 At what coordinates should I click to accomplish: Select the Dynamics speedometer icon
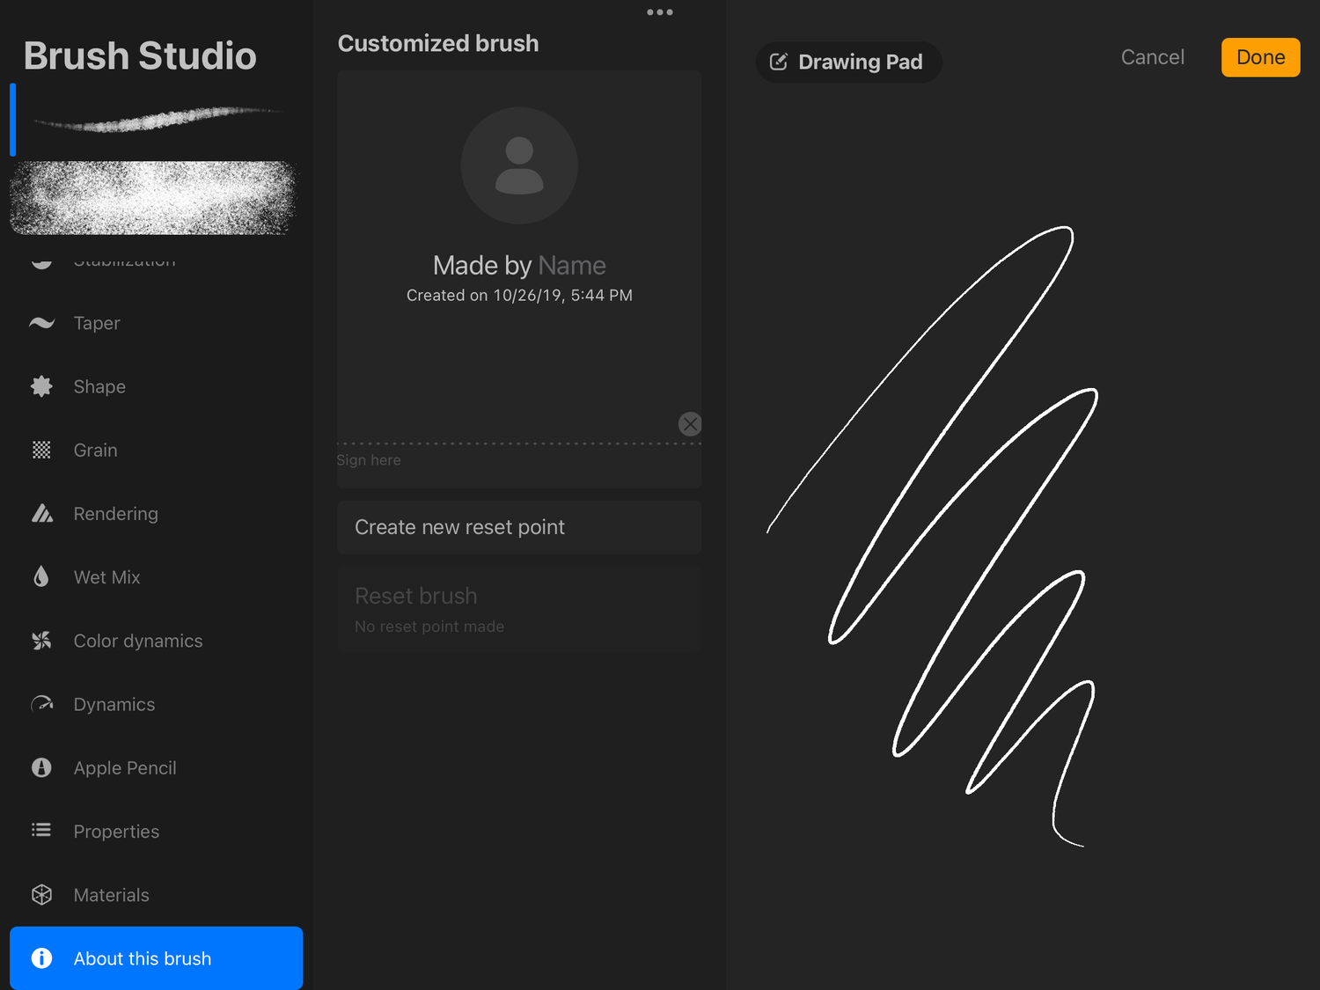tap(41, 704)
